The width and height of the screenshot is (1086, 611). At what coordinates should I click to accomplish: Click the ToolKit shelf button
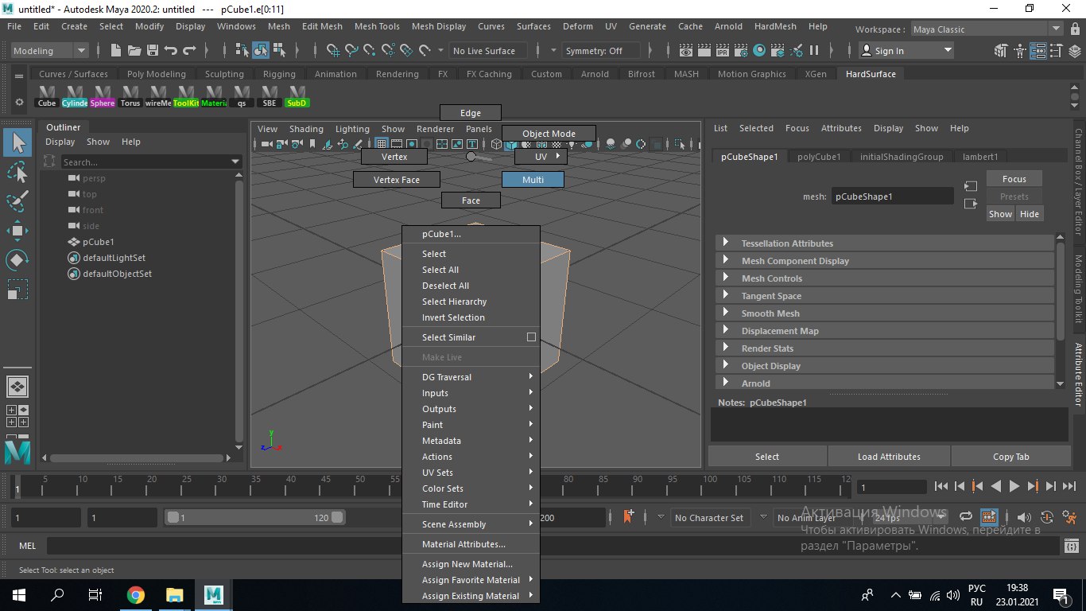(x=186, y=96)
